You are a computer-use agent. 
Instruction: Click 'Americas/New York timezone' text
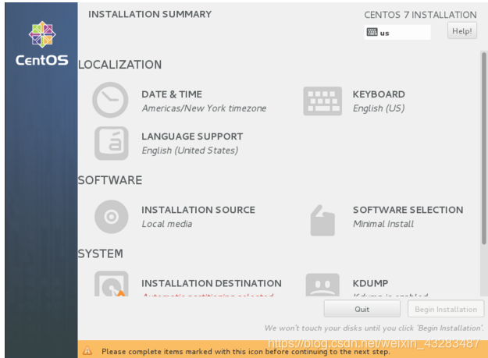coord(204,108)
